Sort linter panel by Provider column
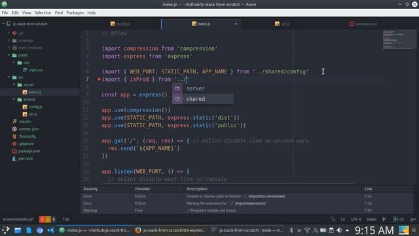The image size is (419, 236). (x=143, y=189)
